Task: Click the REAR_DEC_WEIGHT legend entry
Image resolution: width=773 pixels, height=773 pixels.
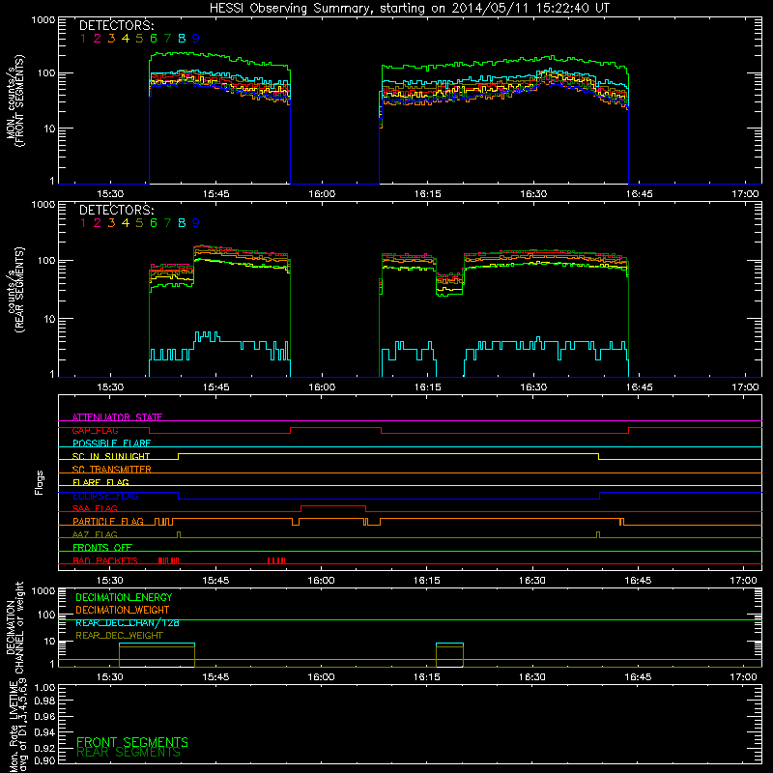Action: coord(119,636)
